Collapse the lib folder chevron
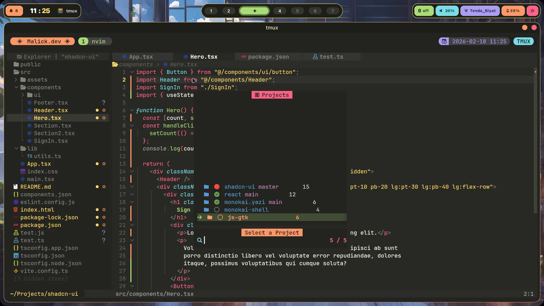The width and height of the screenshot is (544, 306). (x=16, y=148)
